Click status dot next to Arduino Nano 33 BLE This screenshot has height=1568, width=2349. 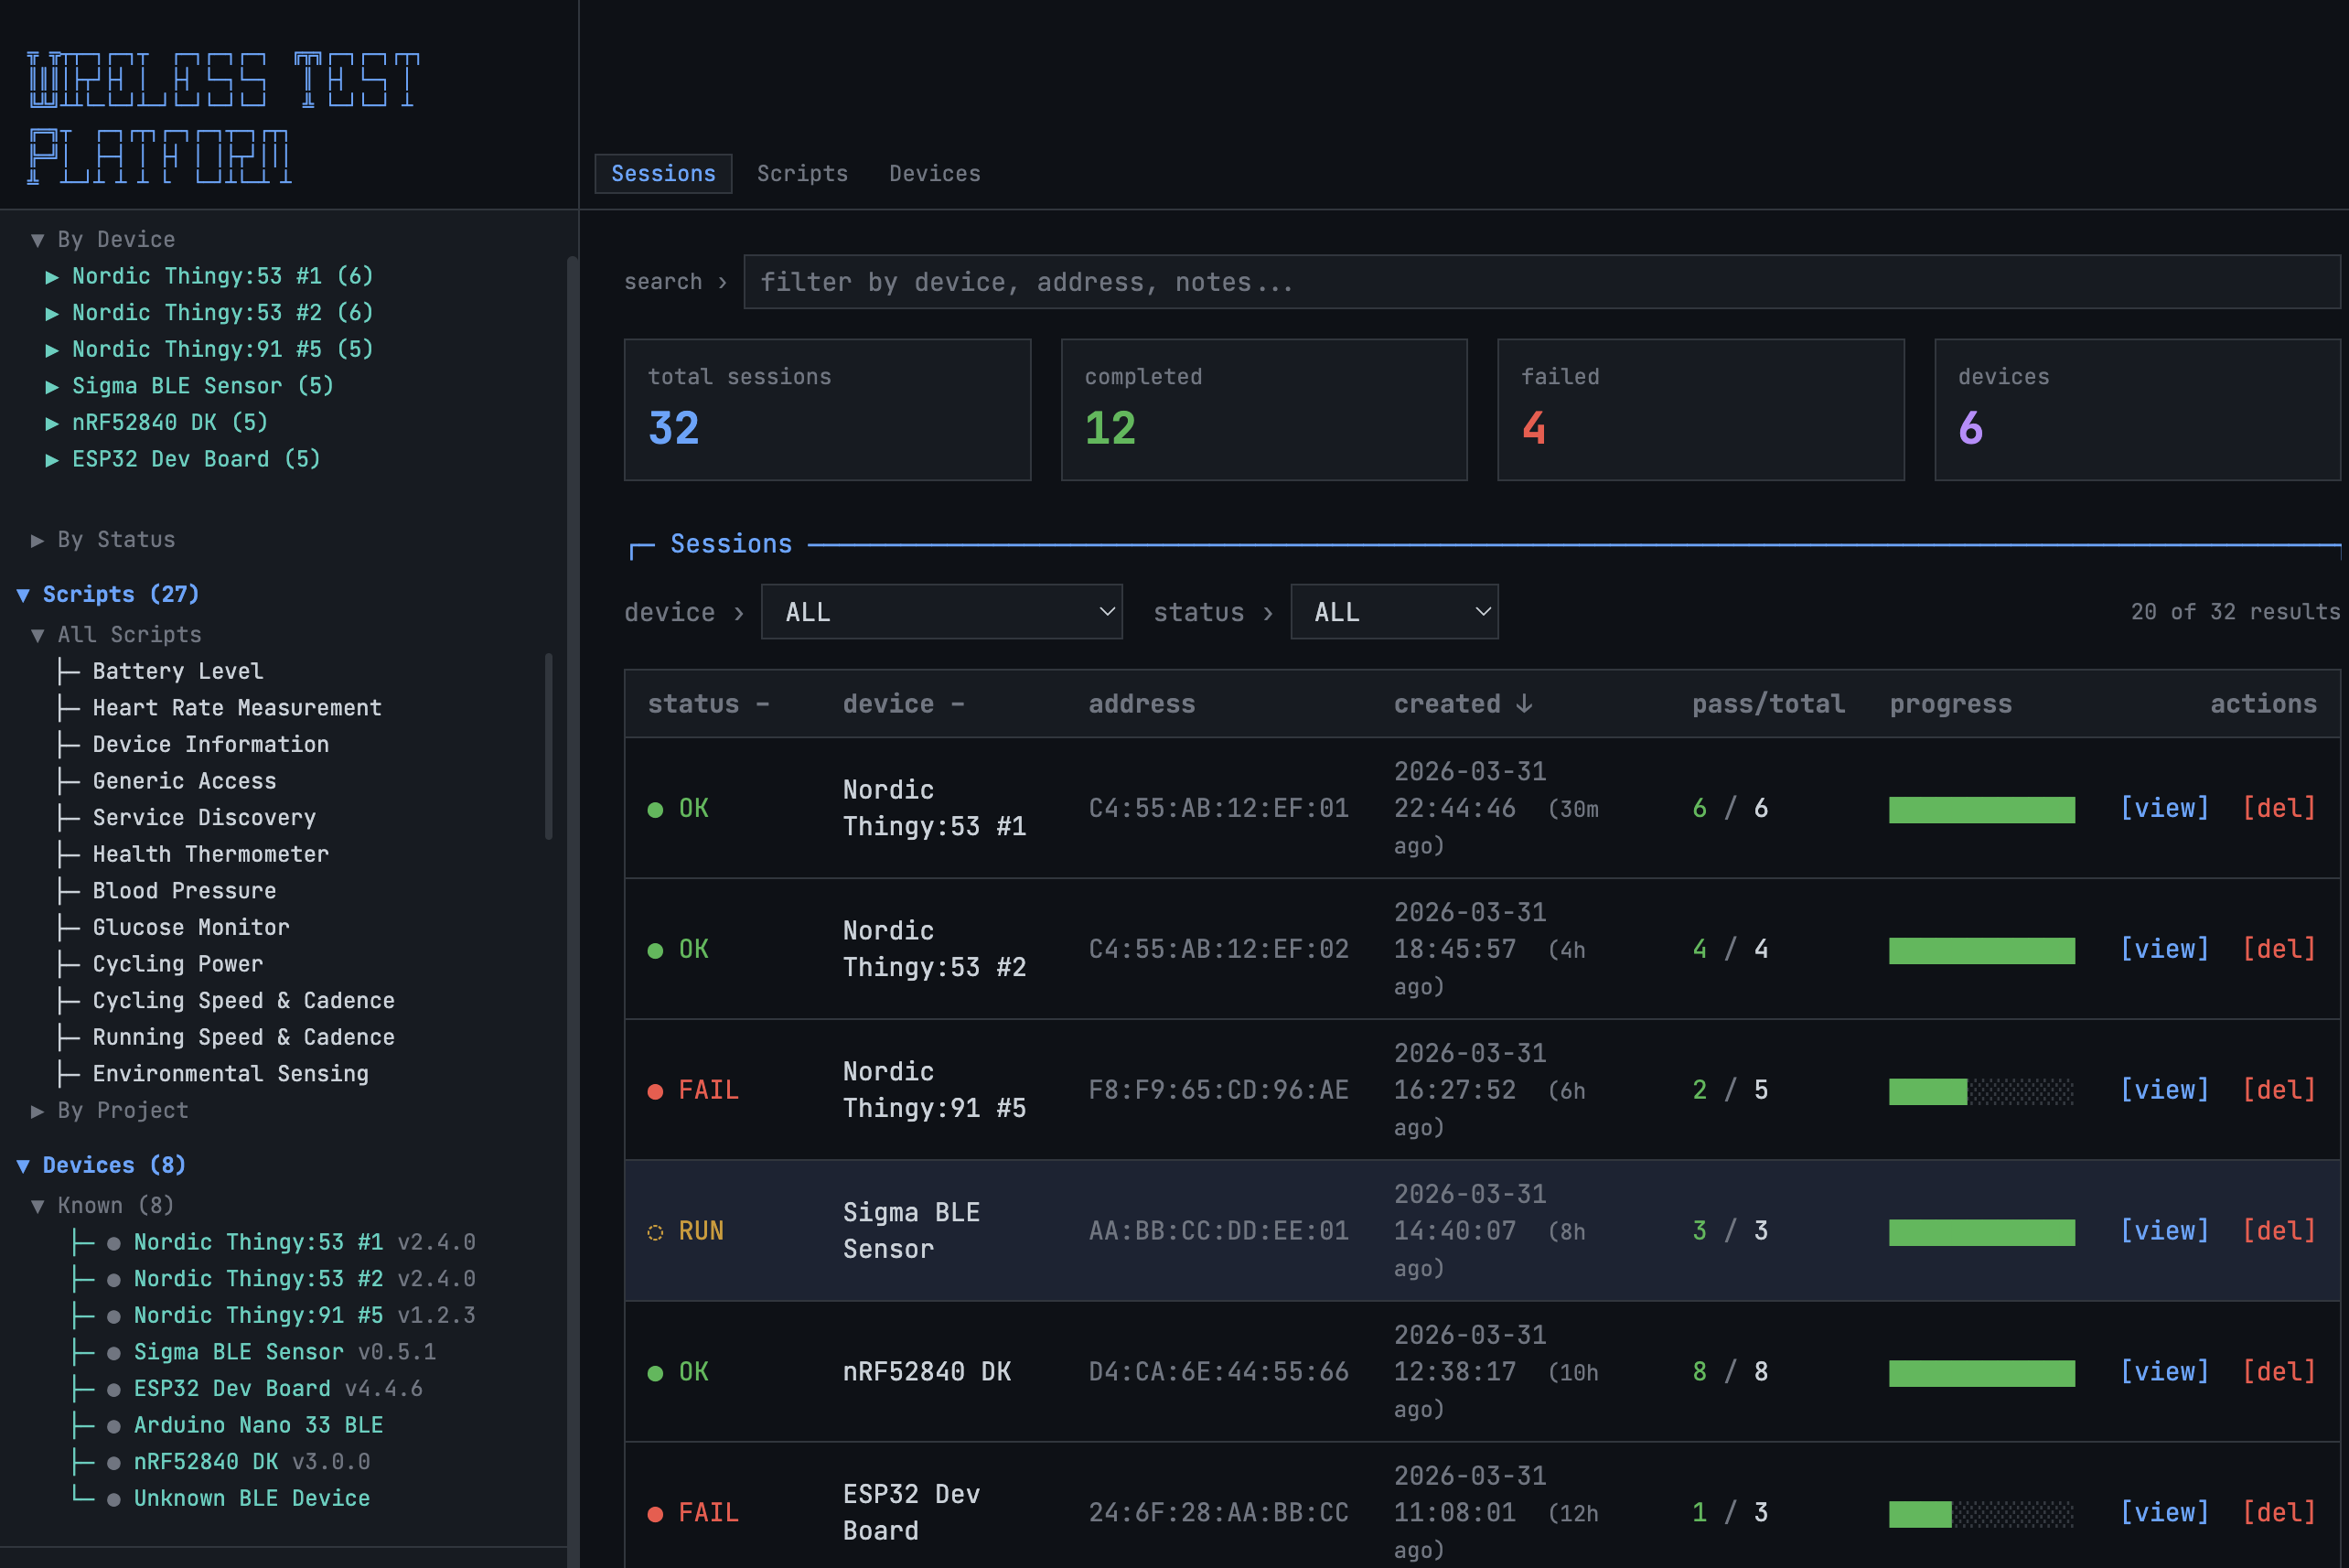pos(114,1426)
